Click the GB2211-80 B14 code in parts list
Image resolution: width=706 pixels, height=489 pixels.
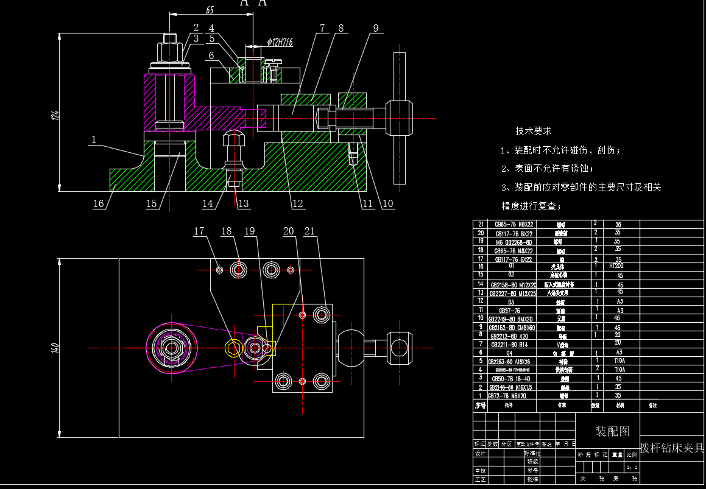pos(511,343)
